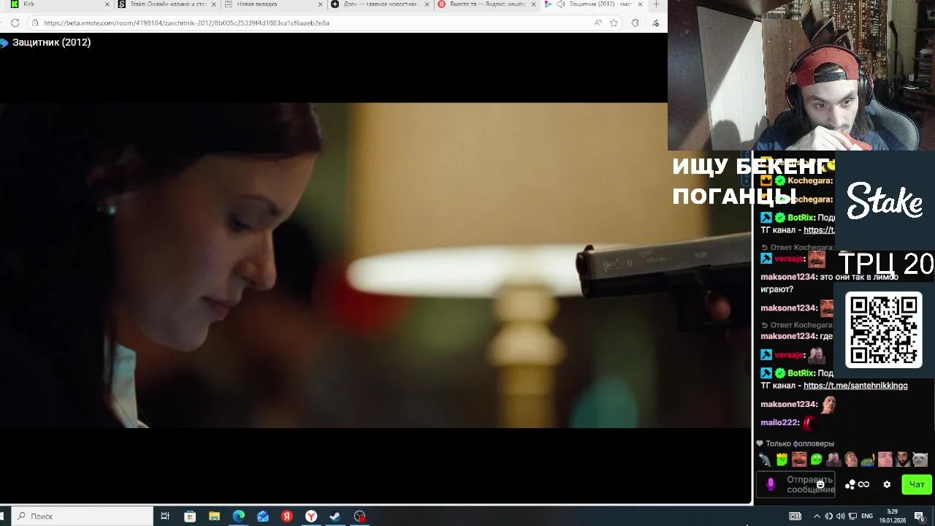Image resolution: width=935 pixels, height=526 pixels.
Task: Open a new browser tab with plus
Action: coord(656,4)
